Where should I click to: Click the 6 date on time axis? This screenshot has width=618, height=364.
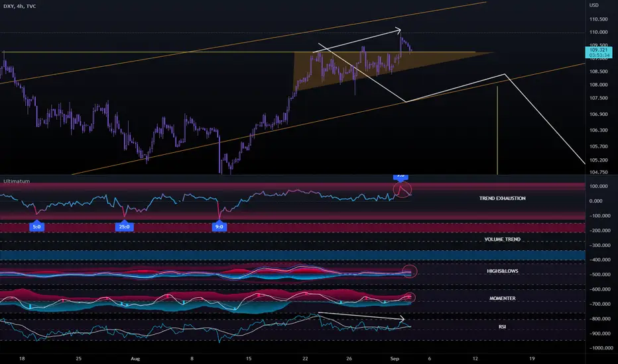429,359
